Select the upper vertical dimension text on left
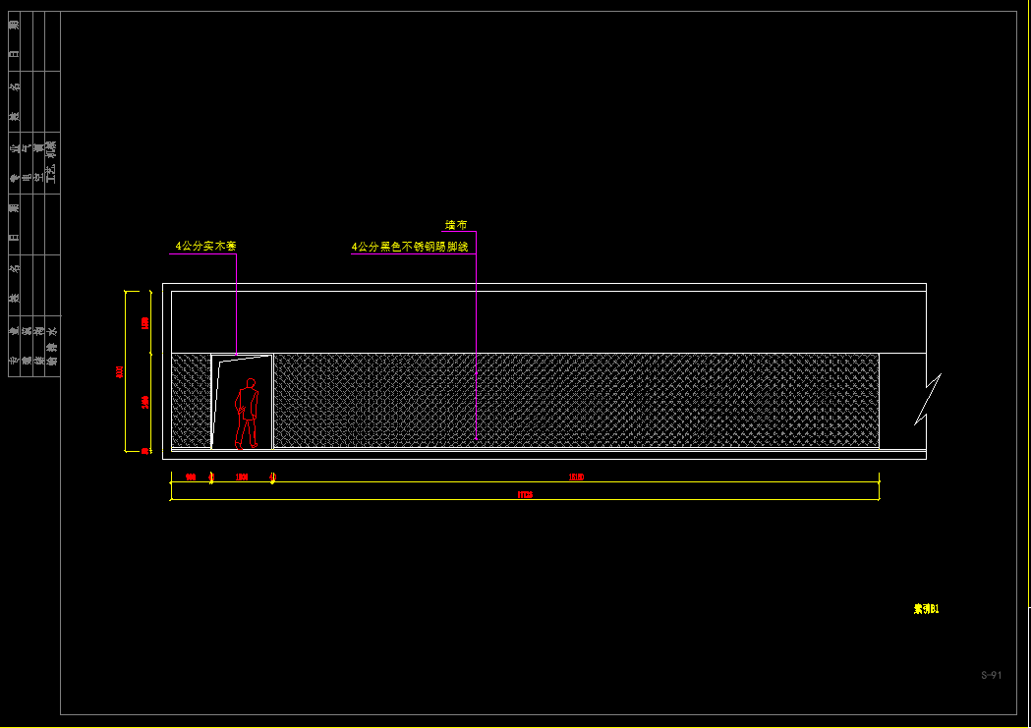This screenshot has height=728, width=1031. tap(145, 322)
